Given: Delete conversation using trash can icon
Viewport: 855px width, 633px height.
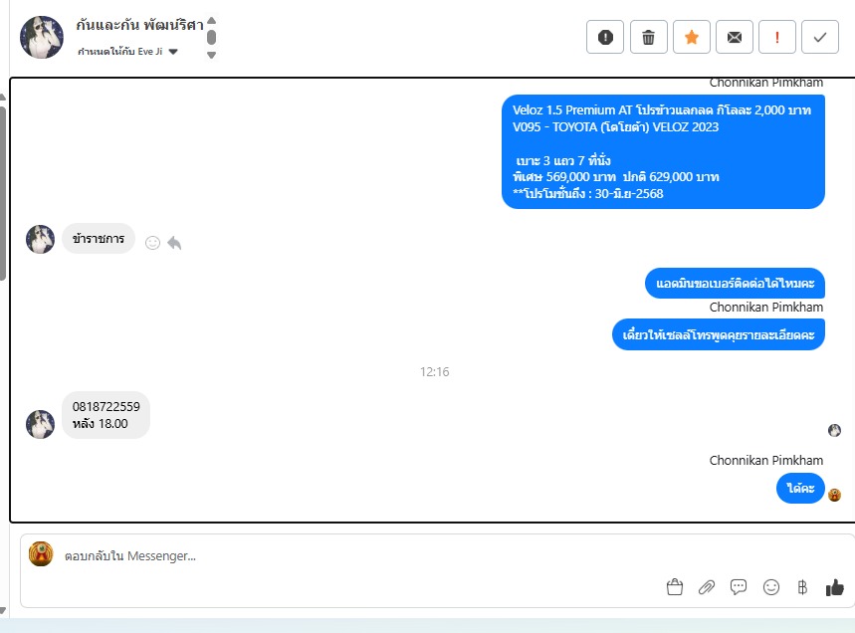Looking at the screenshot, I should tap(648, 37).
